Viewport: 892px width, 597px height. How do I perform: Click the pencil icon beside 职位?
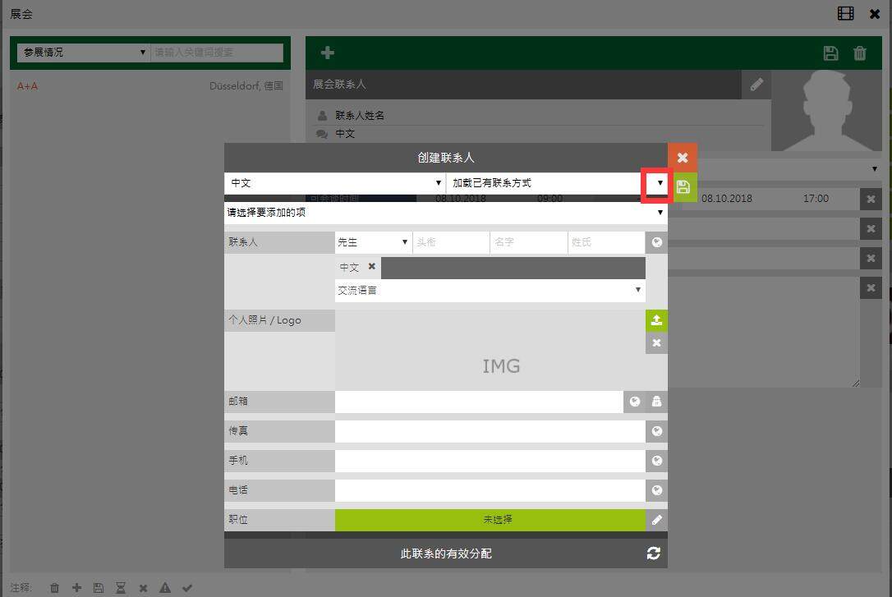click(x=656, y=520)
